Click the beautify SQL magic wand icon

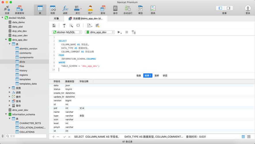(71, 26)
